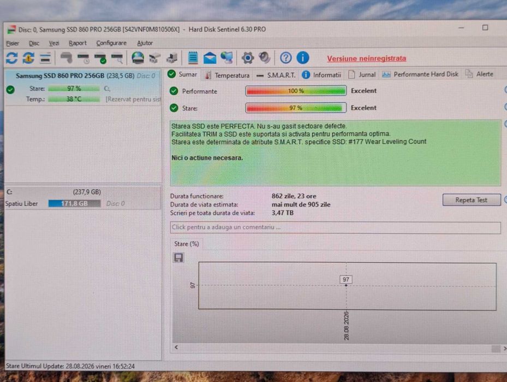Minimize the Hard Disk Sentinel window

click(x=461, y=28)
